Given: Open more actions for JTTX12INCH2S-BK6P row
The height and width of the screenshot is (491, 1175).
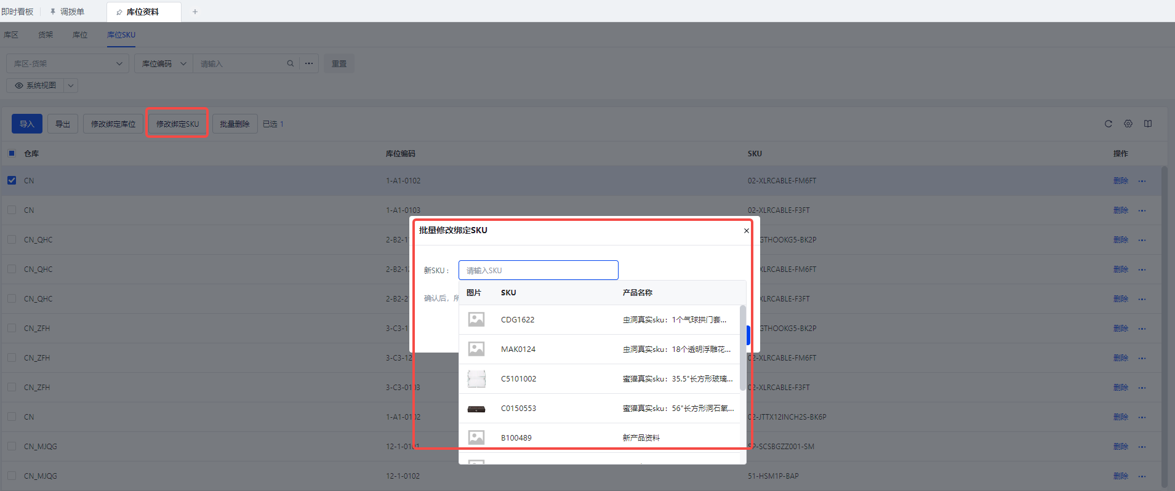Looking at the screenshot, I should 1142,417.
